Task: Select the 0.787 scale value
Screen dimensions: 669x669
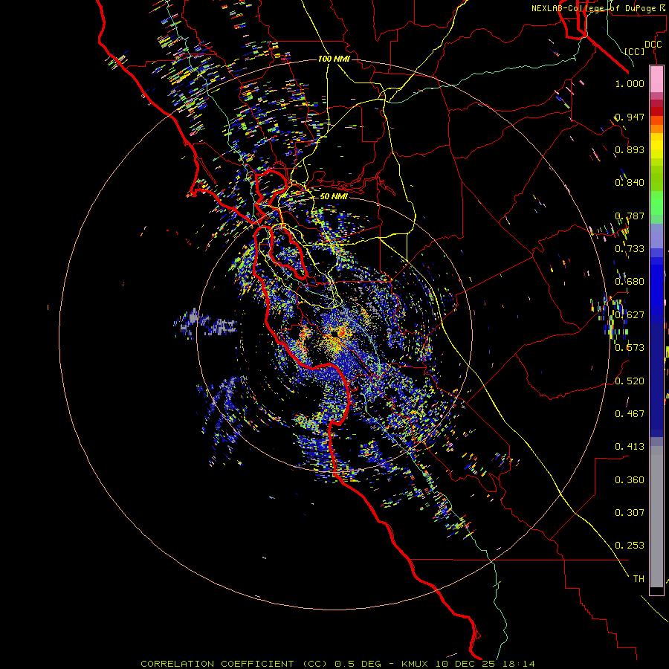Action: click(630, 216)
